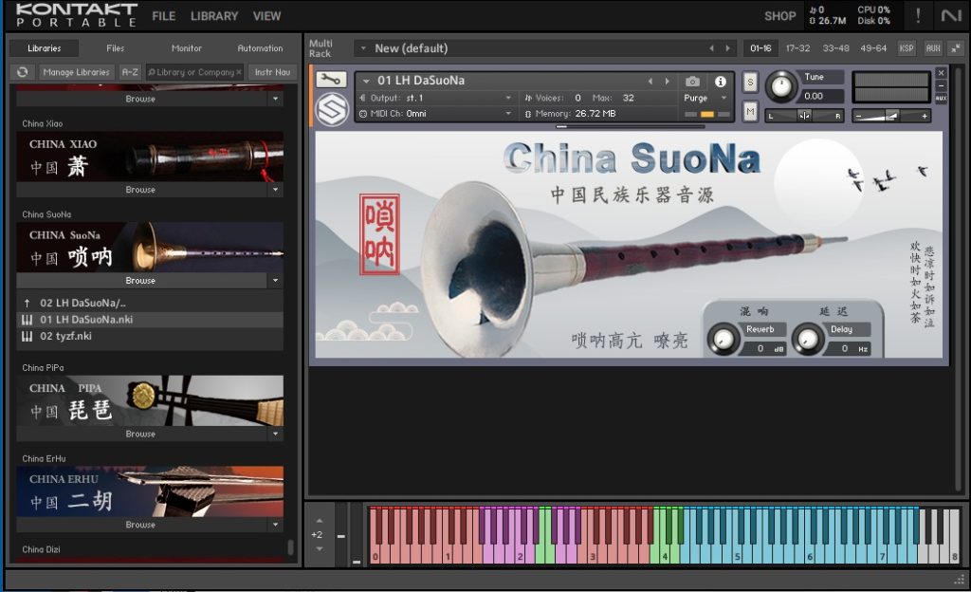
Task: Go up from 02 LH DaSuoNa folder
Action: (x=27, y=303)
